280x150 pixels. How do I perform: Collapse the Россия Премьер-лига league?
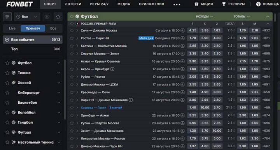tap(268, 24)
